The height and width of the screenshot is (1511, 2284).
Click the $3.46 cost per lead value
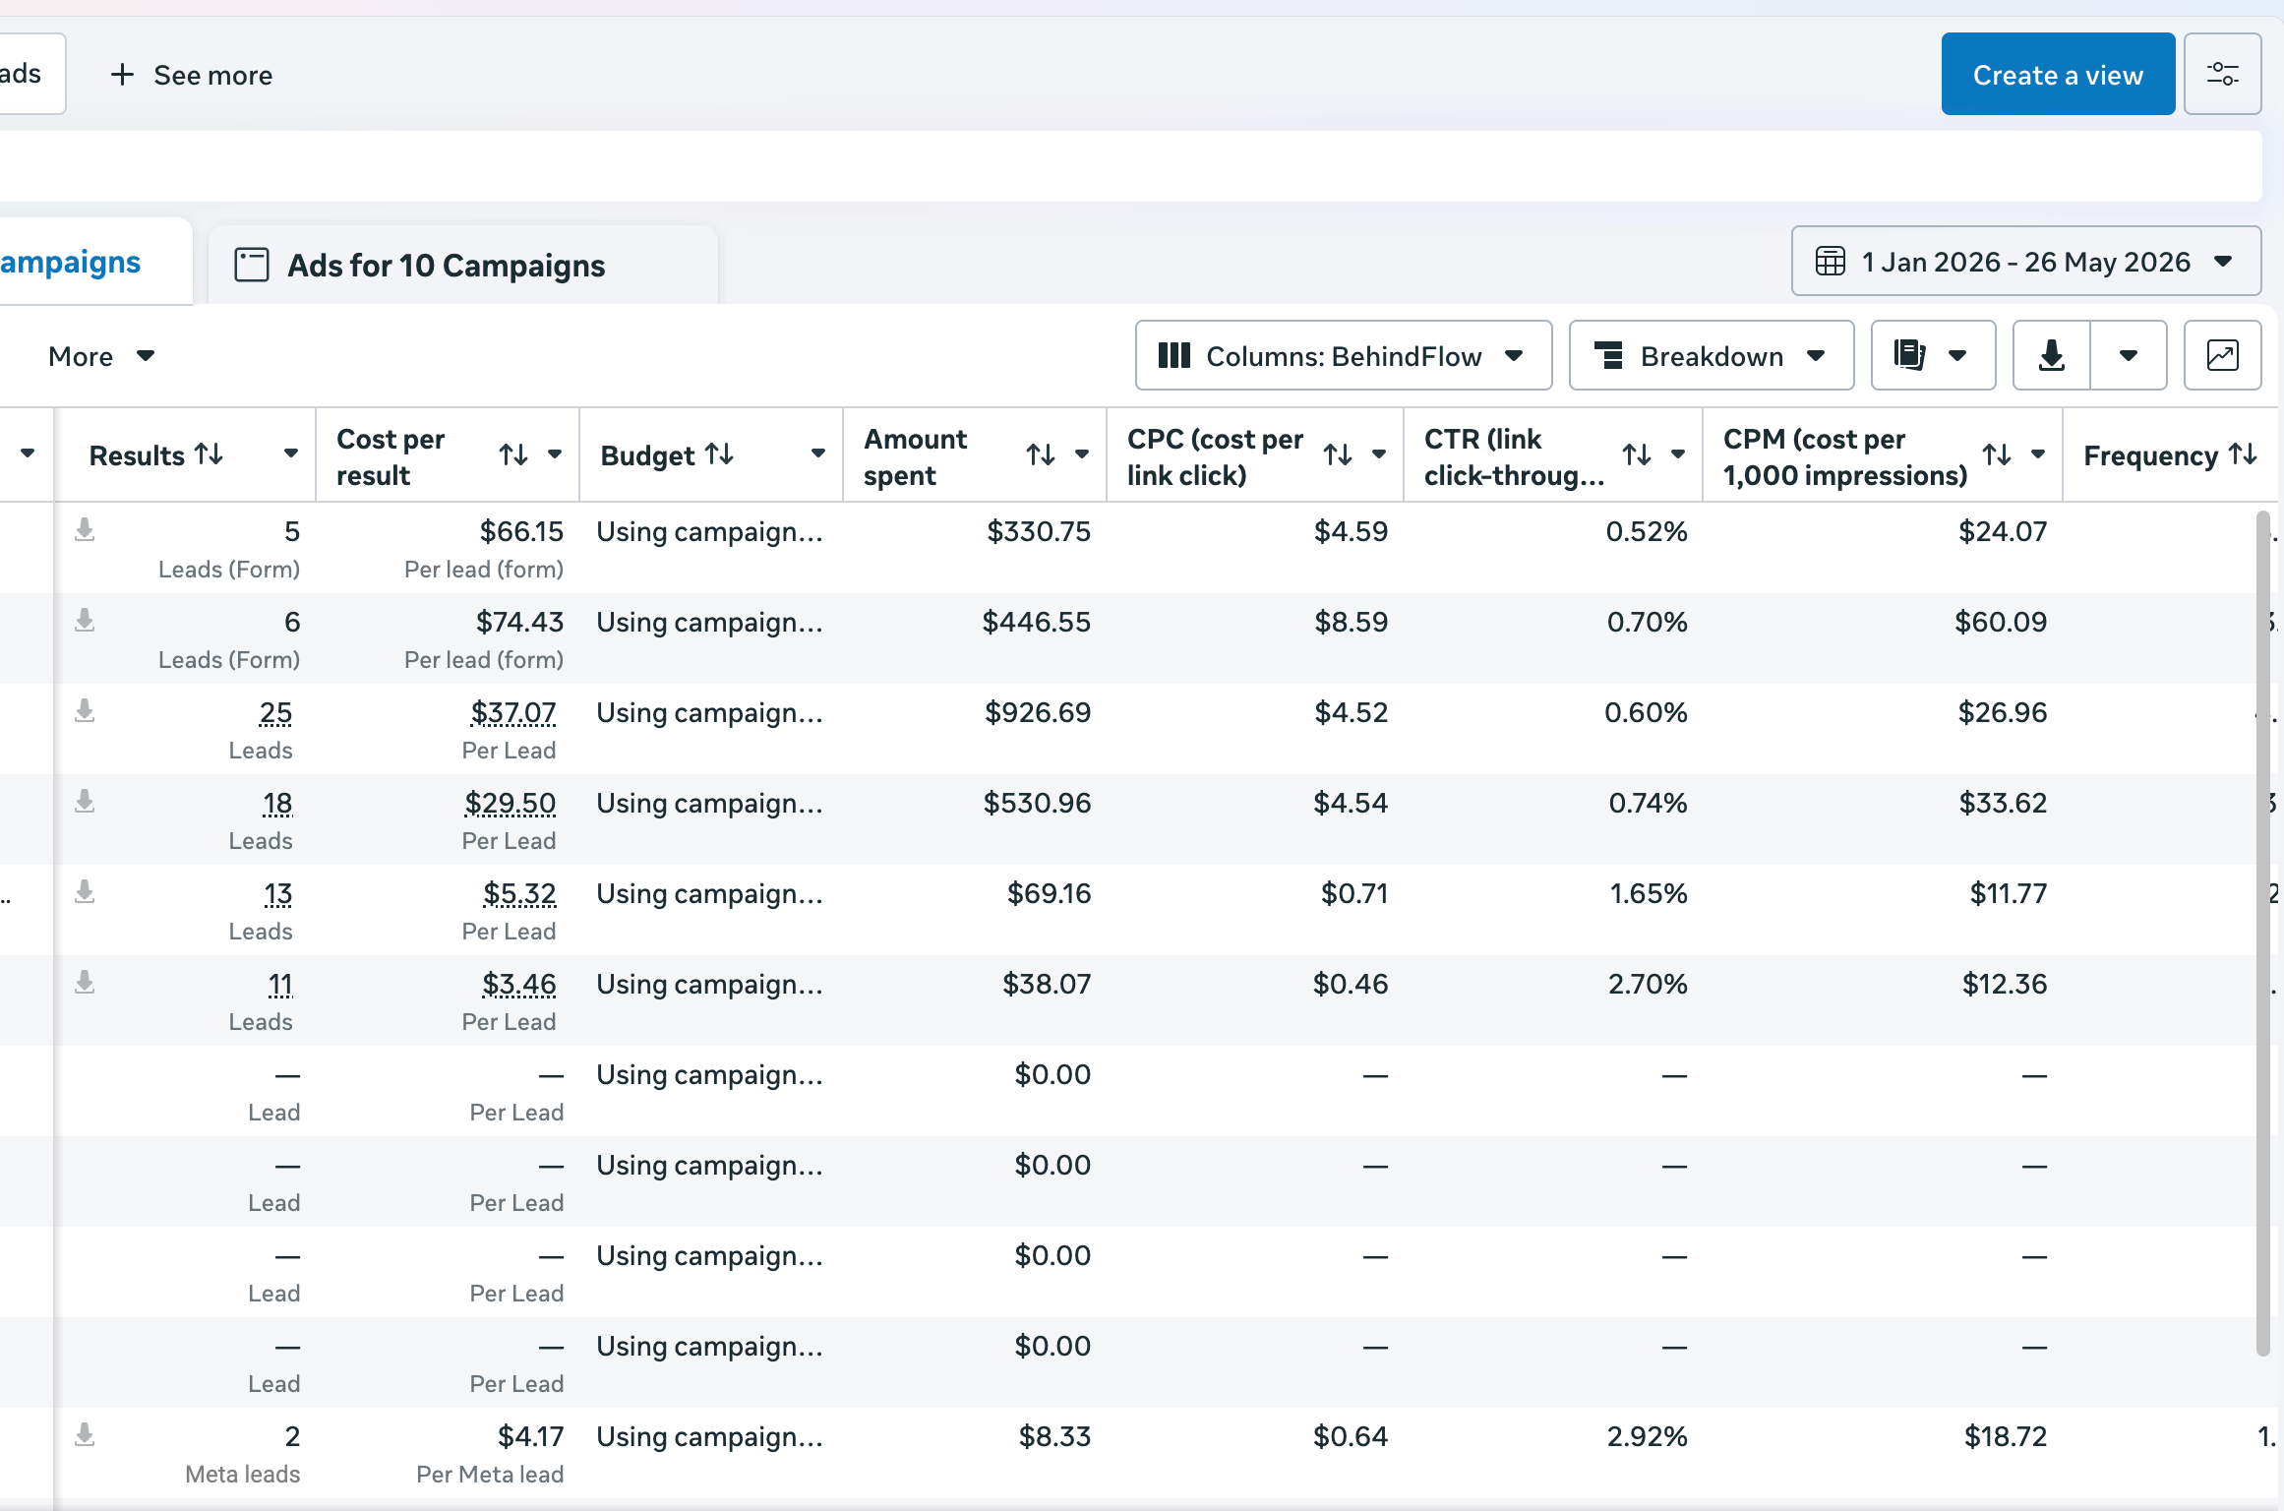(x=519, y=984)
